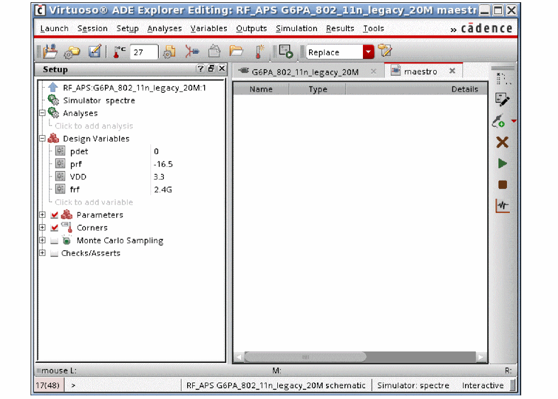Open the Launch menu

tap(54, 28)
